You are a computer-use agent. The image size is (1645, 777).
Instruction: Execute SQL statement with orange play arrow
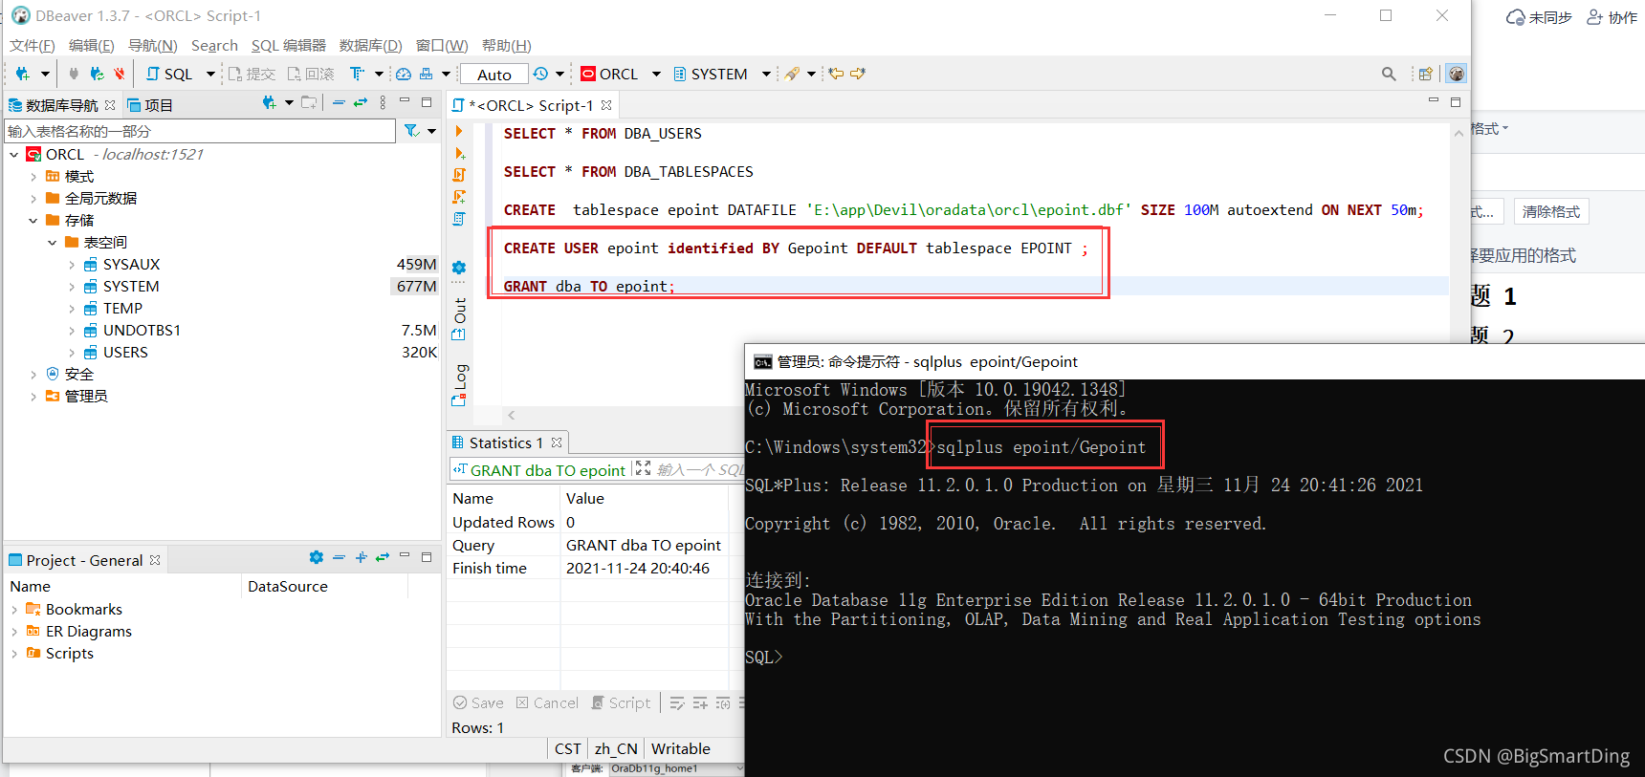point(459,131)
